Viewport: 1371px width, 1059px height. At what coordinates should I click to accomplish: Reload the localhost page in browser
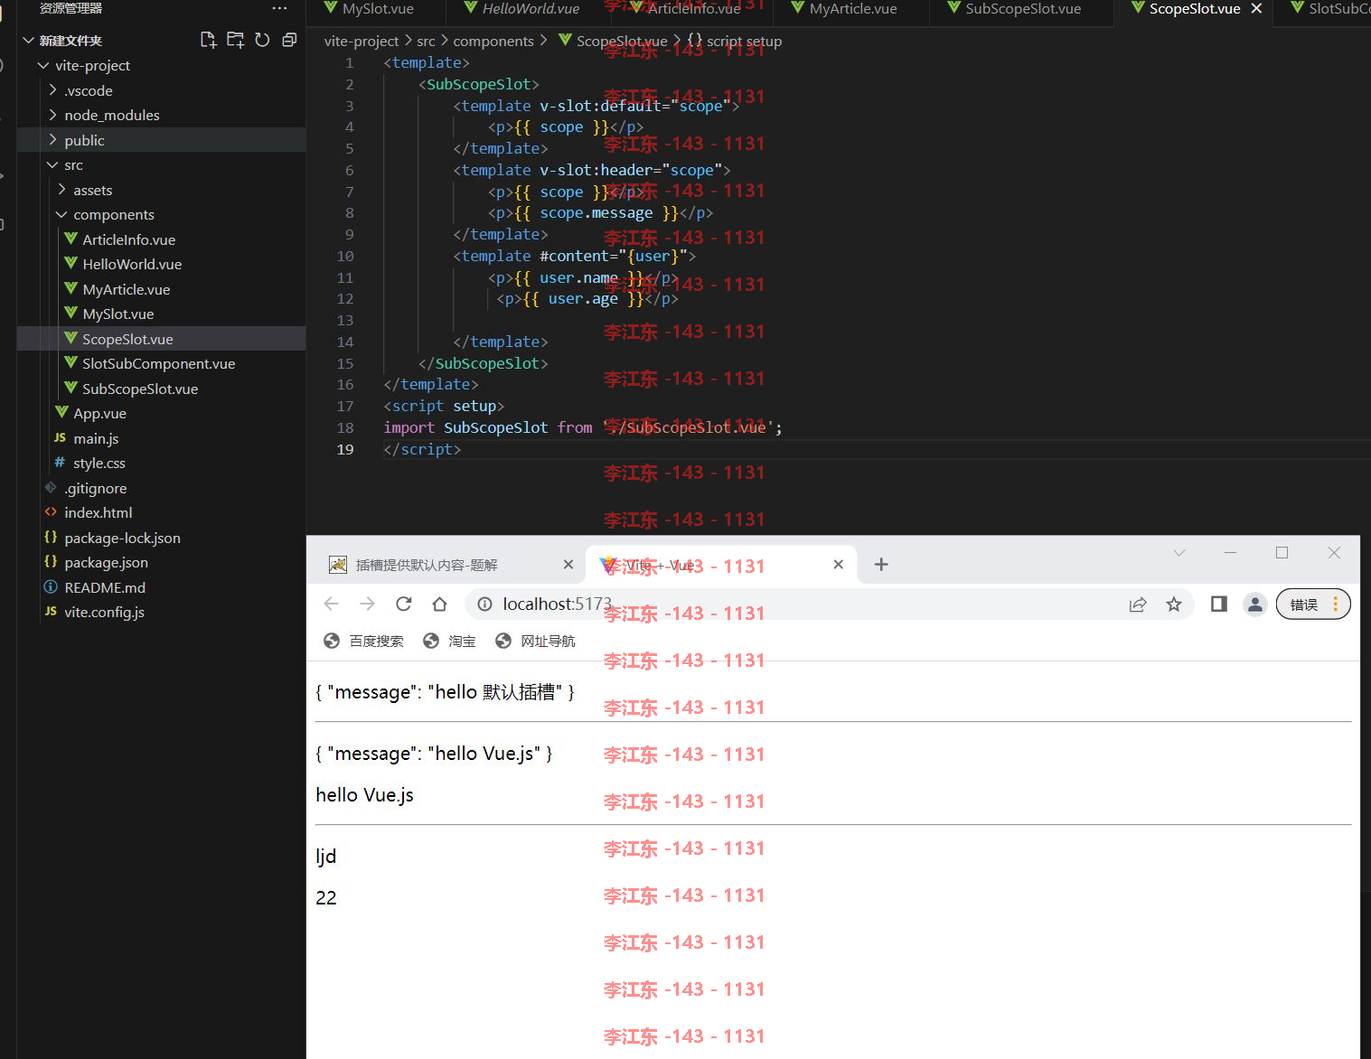click(x=404, y=604)
